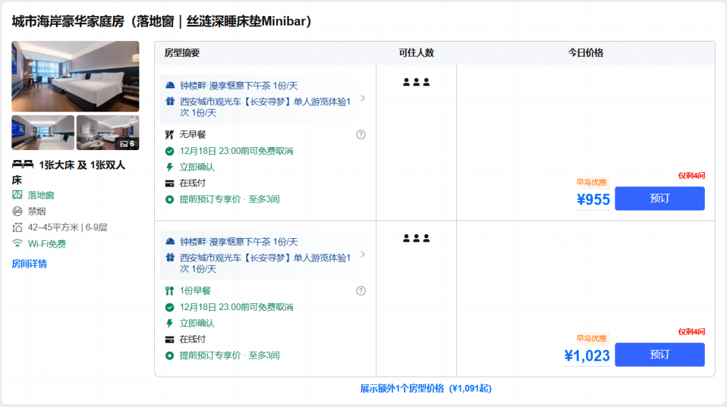Screen dimensions: 727x407
Task: Click the three-guest occupancy icon in the ¥1,023 rate
Action: coord(417,238)
